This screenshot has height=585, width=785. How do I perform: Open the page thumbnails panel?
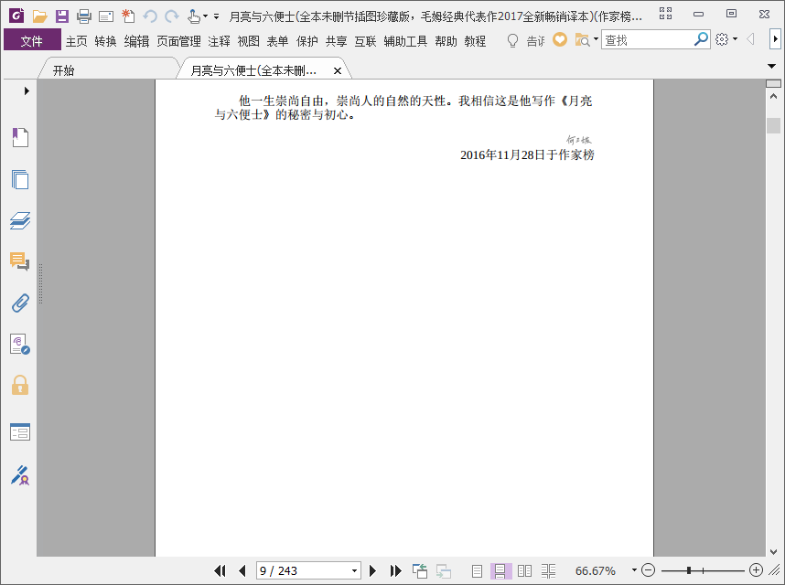coord(20,179)
